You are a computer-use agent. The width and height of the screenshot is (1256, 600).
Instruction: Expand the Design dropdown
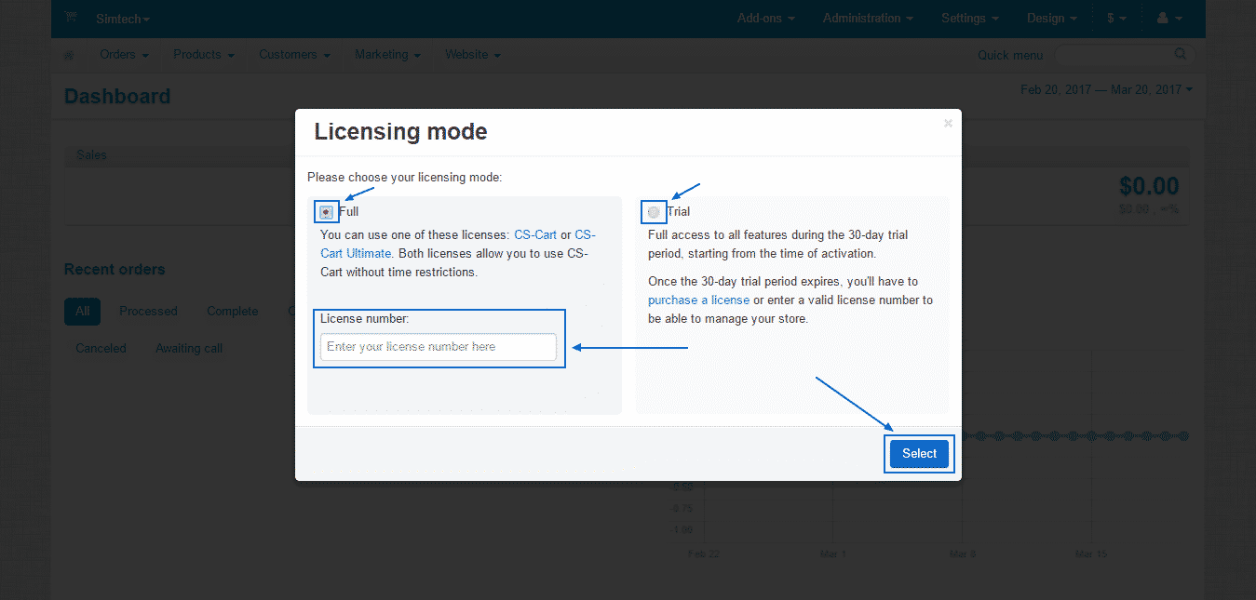[1046, 17]
